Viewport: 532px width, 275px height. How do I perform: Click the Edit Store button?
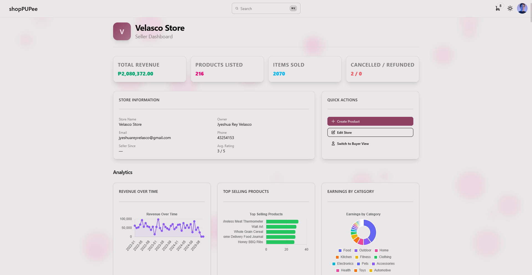[370, 132]
